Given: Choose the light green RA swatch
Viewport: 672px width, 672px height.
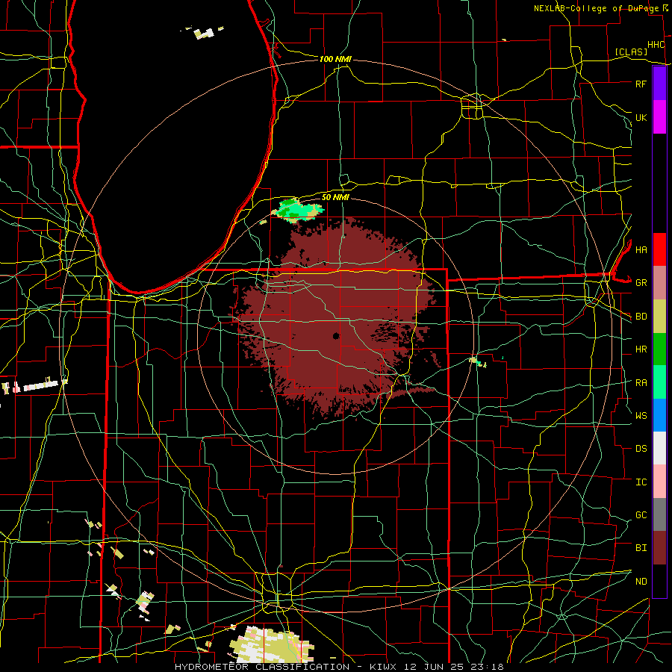Looking at the screenshot, I should (659, 382).
